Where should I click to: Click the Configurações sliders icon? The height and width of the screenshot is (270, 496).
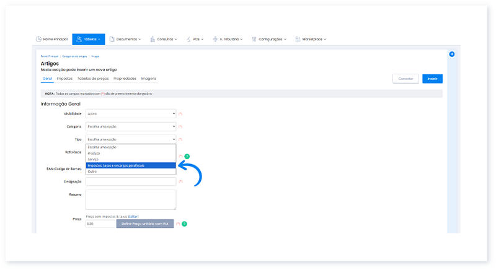255,39
